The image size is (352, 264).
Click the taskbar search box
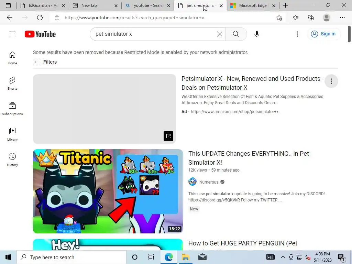click(71, 257)
